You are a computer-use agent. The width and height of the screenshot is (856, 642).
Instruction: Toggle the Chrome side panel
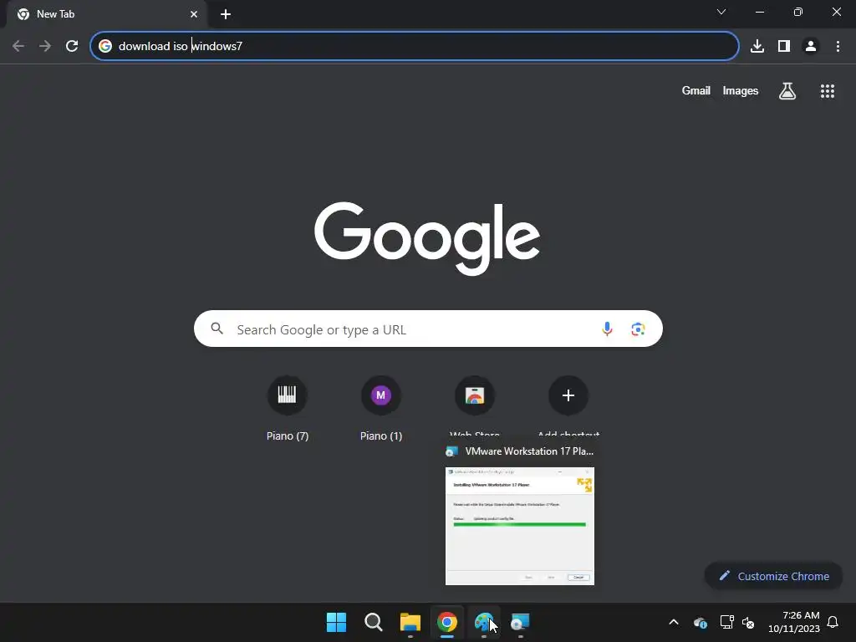coord(784,46)
